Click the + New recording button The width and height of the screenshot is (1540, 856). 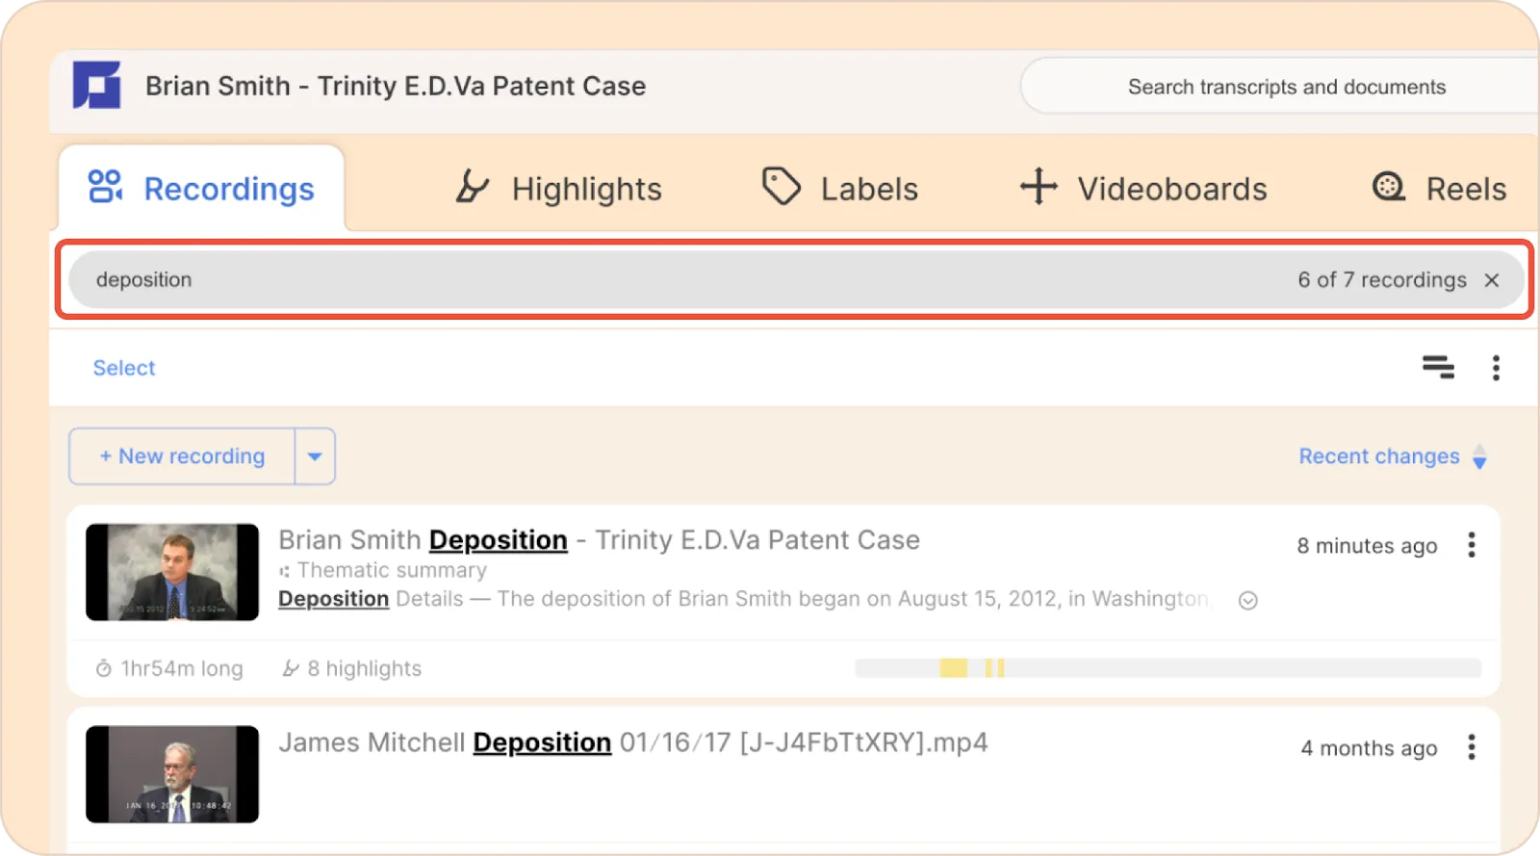coord(182,456)
